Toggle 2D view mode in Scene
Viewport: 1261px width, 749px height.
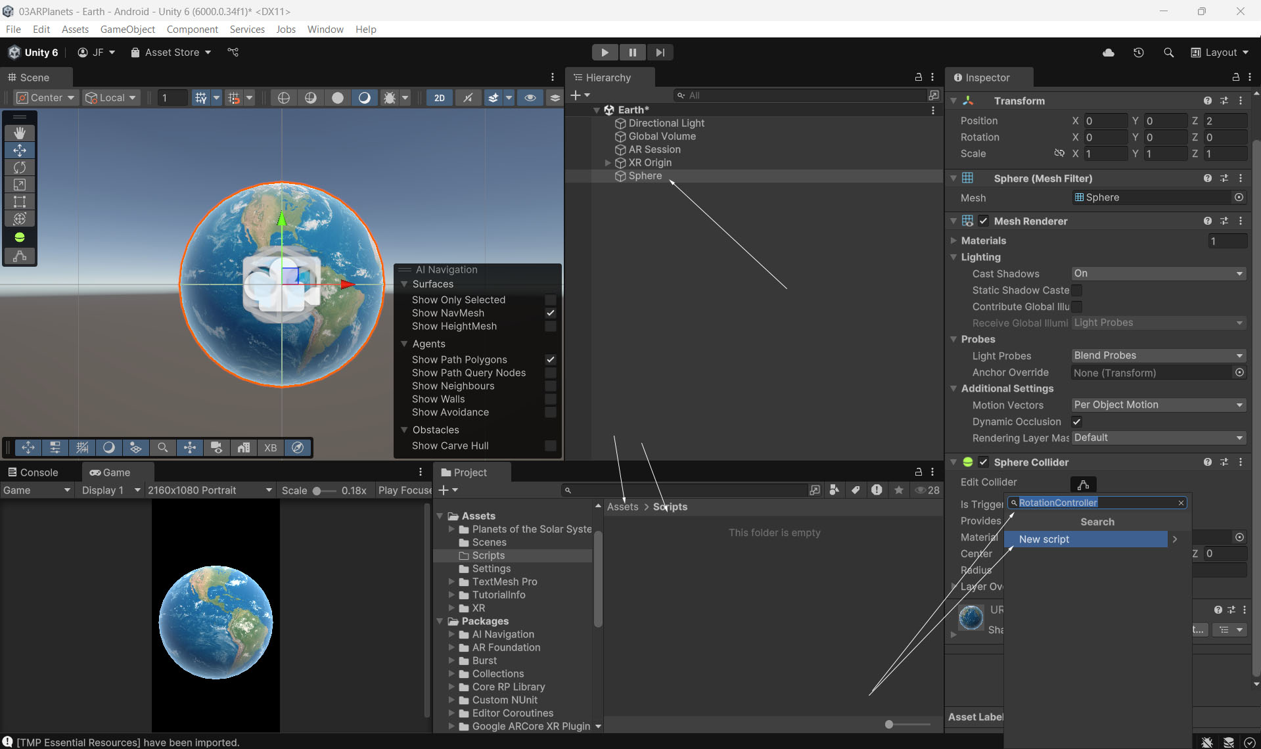point(439,98)
